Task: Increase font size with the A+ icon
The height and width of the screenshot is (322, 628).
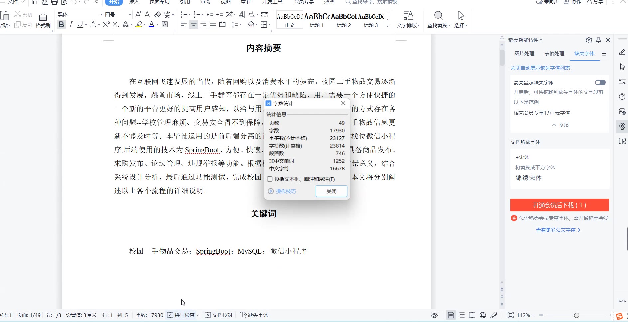Action: point(139,14)
